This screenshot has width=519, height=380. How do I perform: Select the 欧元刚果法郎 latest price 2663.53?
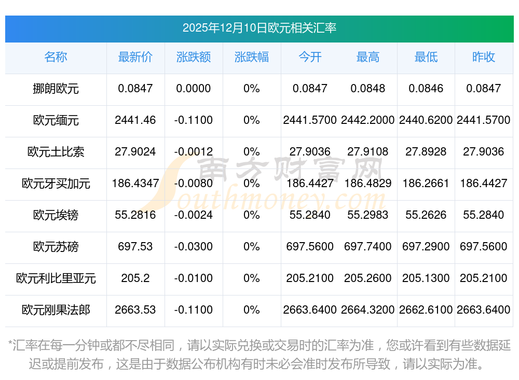click(x=135, y=310)
